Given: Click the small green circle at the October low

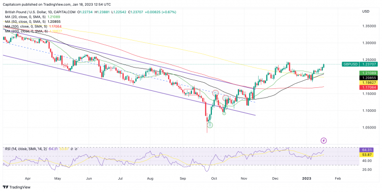Looking at the screenshot, I should click(224, 113).
